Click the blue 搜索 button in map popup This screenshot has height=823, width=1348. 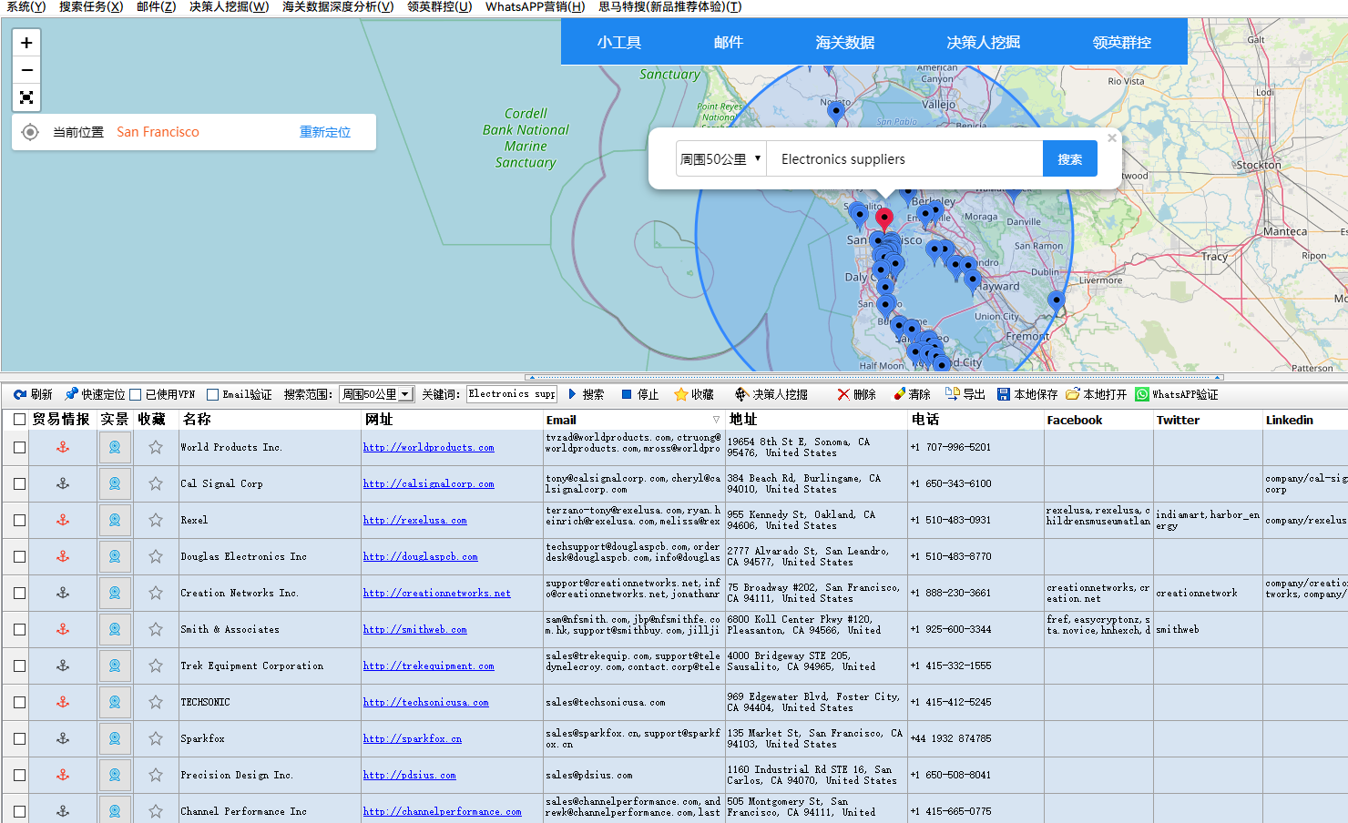pos(1070,159)
